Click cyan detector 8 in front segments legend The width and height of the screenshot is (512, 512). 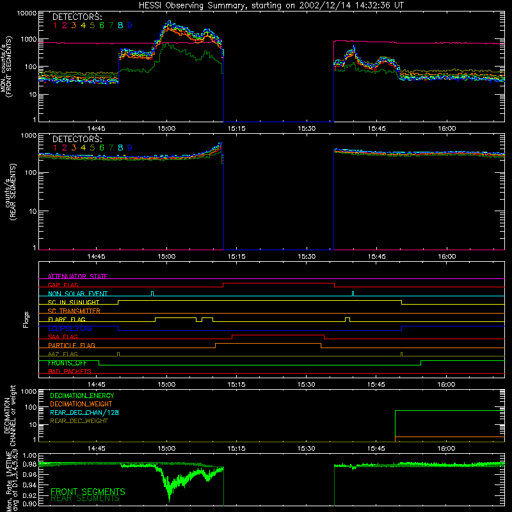pos(120,26)
